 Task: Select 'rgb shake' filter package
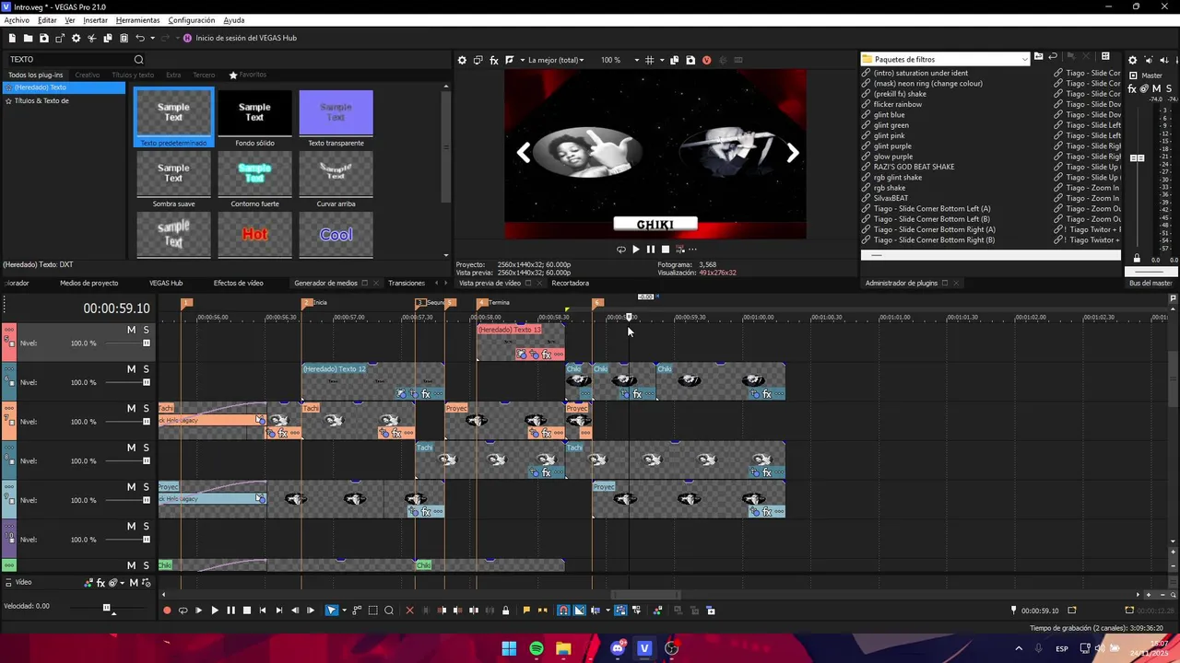pyautogui.click(x=889, y=188)
